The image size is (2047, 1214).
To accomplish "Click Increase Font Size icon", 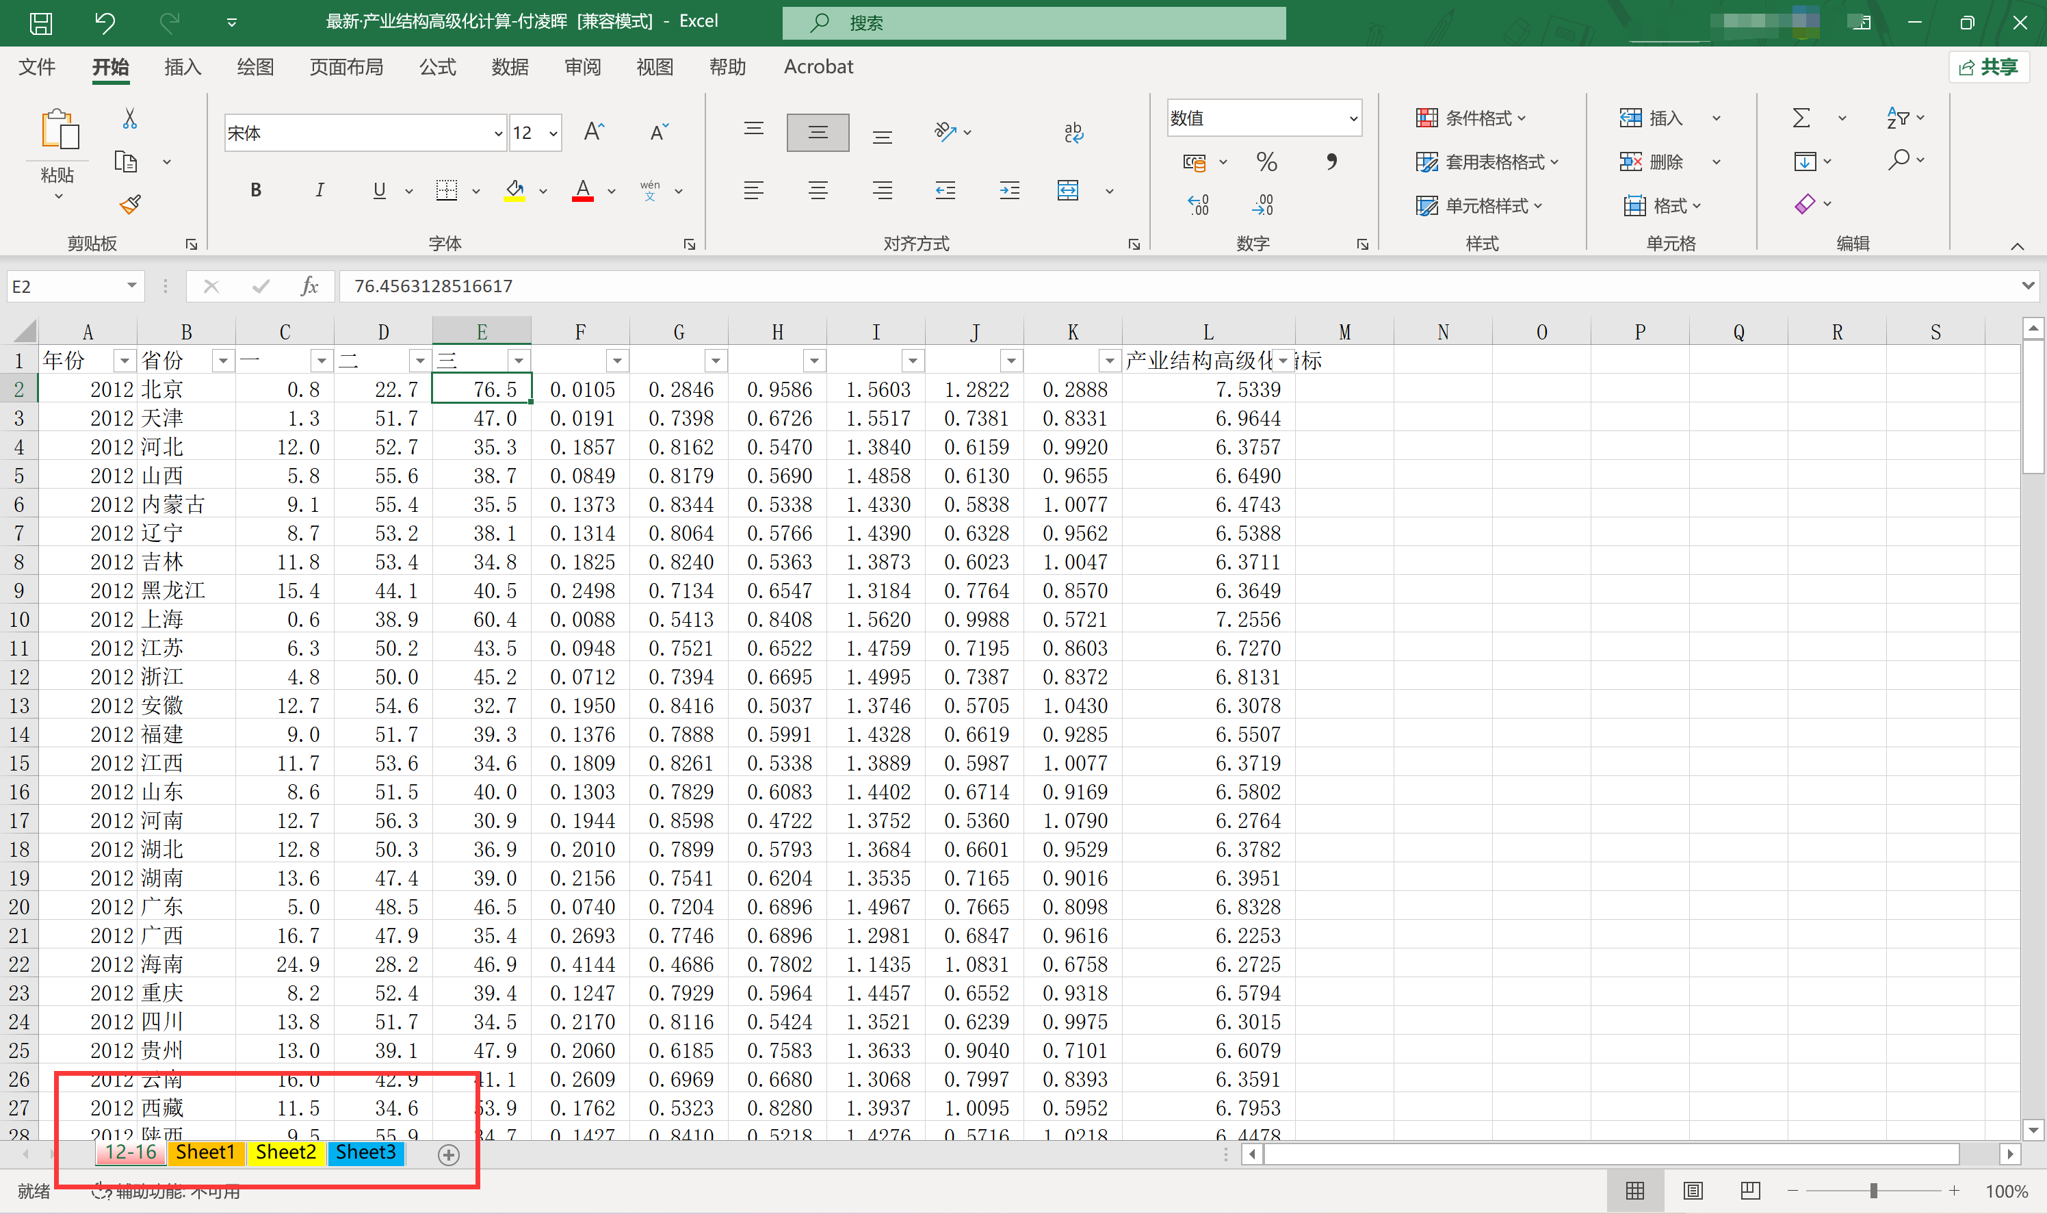I will click(x=594, y=133).
